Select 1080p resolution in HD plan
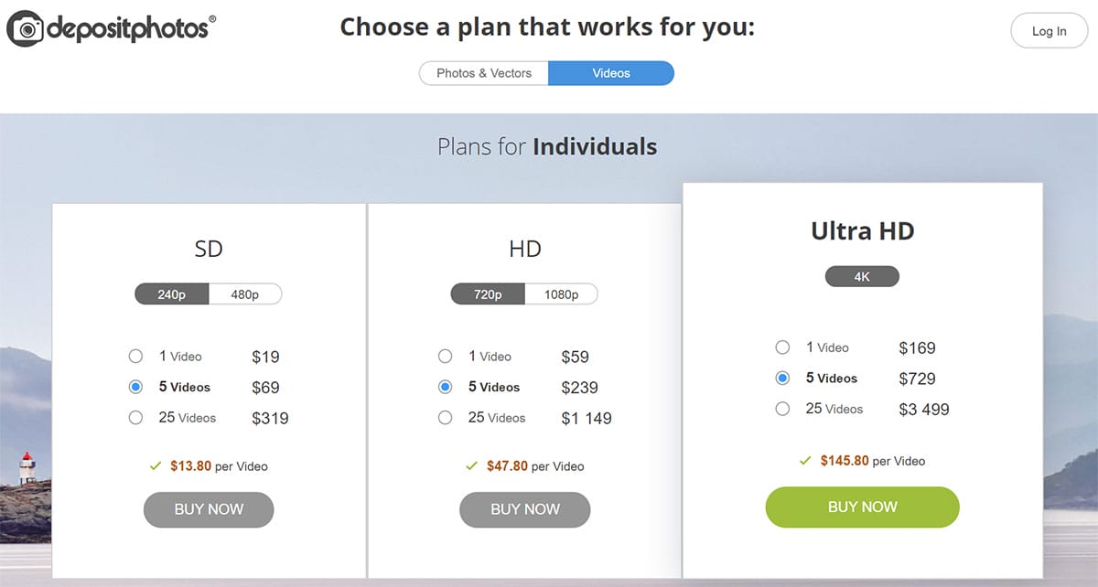 point(561,294)
